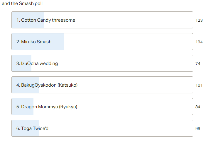Select the Cotton Candy threesome poll option

pyautogui.click(x=102, y=20)
